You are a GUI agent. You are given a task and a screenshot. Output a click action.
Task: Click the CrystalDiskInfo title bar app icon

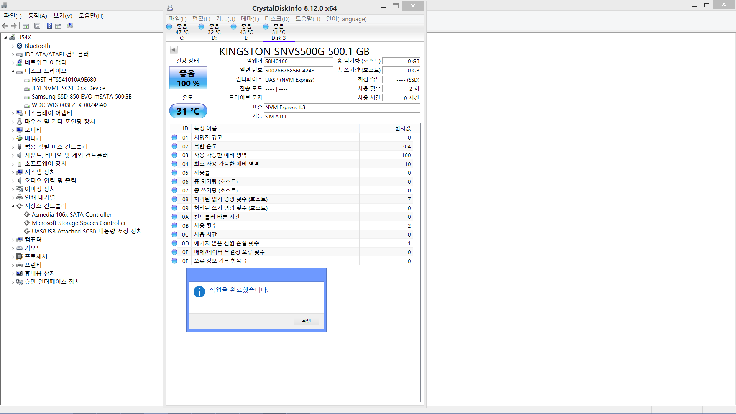point(170,8)
